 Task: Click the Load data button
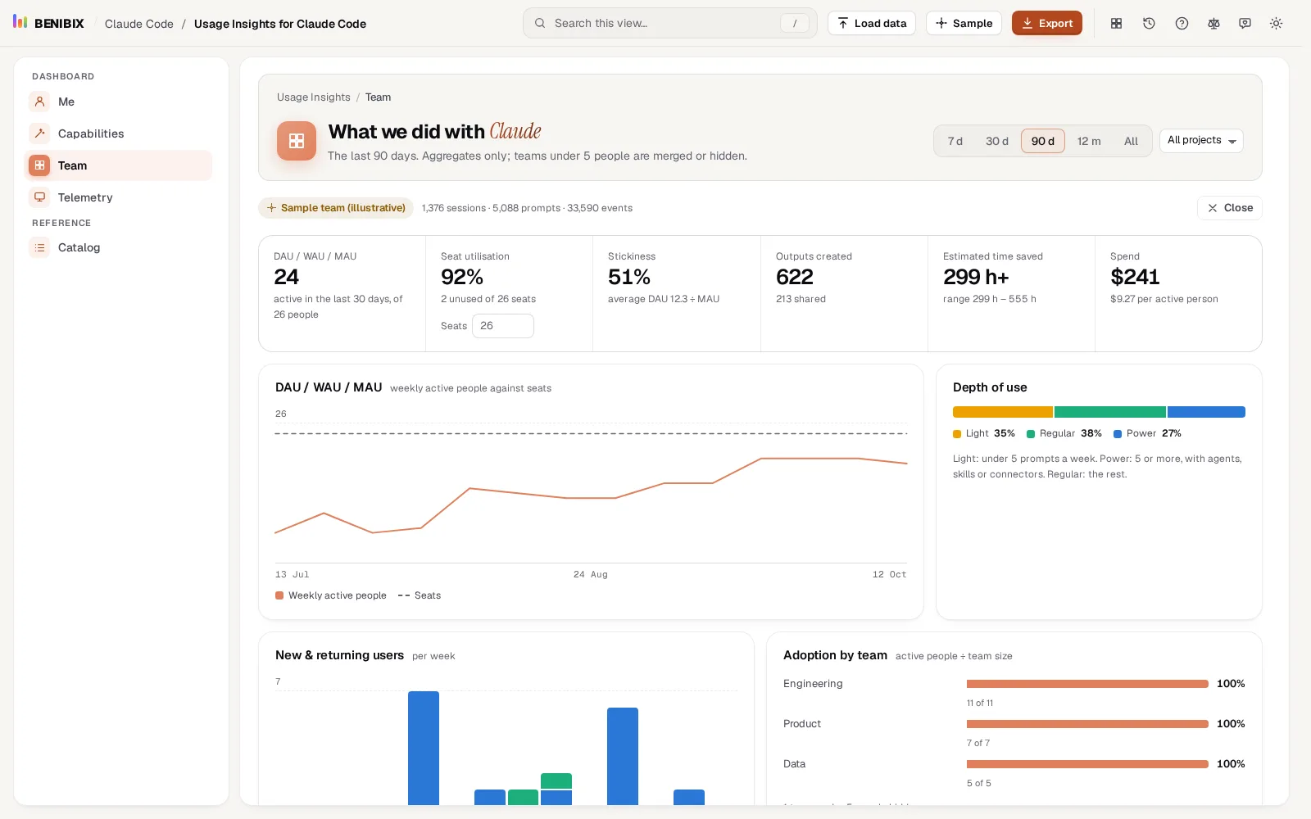click(872, 23)
